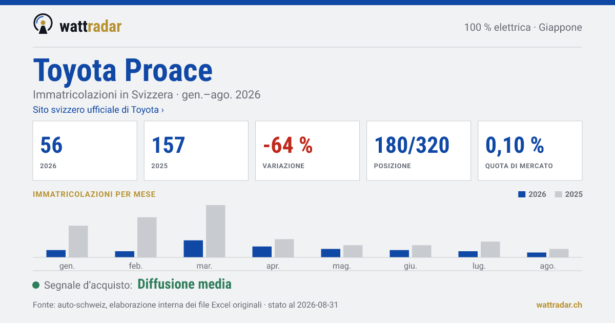615x323 pixels.
Task: Click the blue 2026 legend swatch
Action: (x=522, y=194)
